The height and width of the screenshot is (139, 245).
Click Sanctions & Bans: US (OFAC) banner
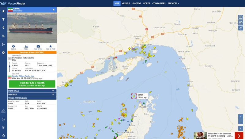click(x=32, y=52)
